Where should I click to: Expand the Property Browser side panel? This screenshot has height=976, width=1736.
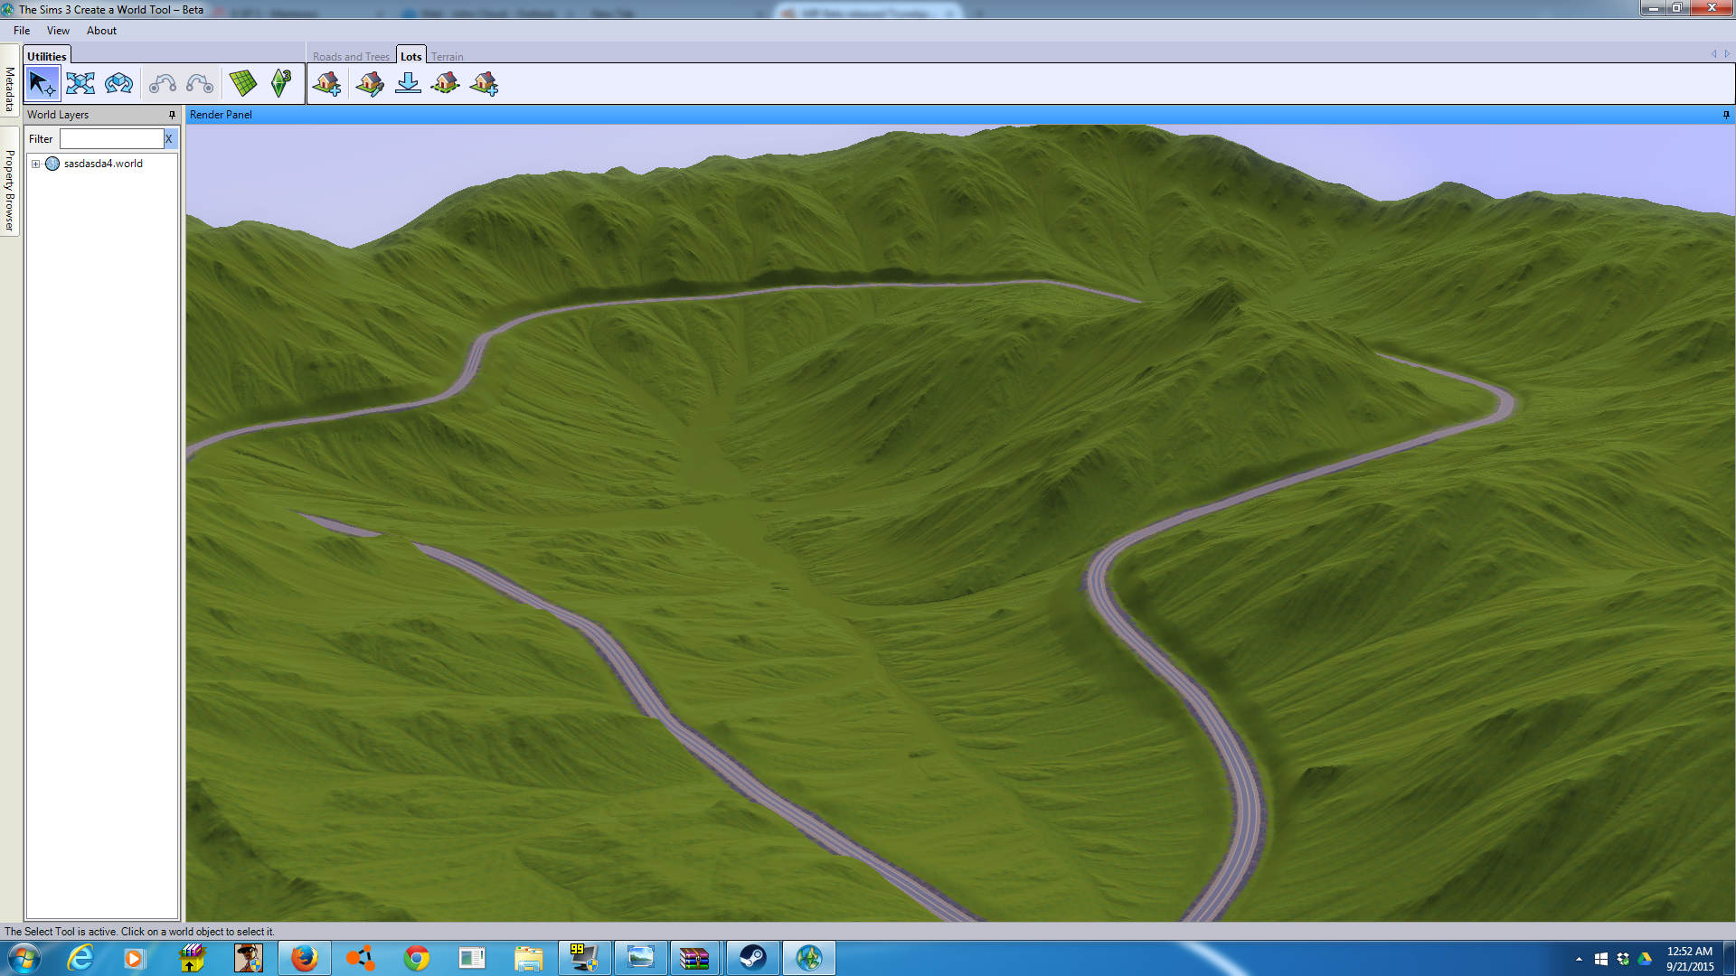coord(10,190)
